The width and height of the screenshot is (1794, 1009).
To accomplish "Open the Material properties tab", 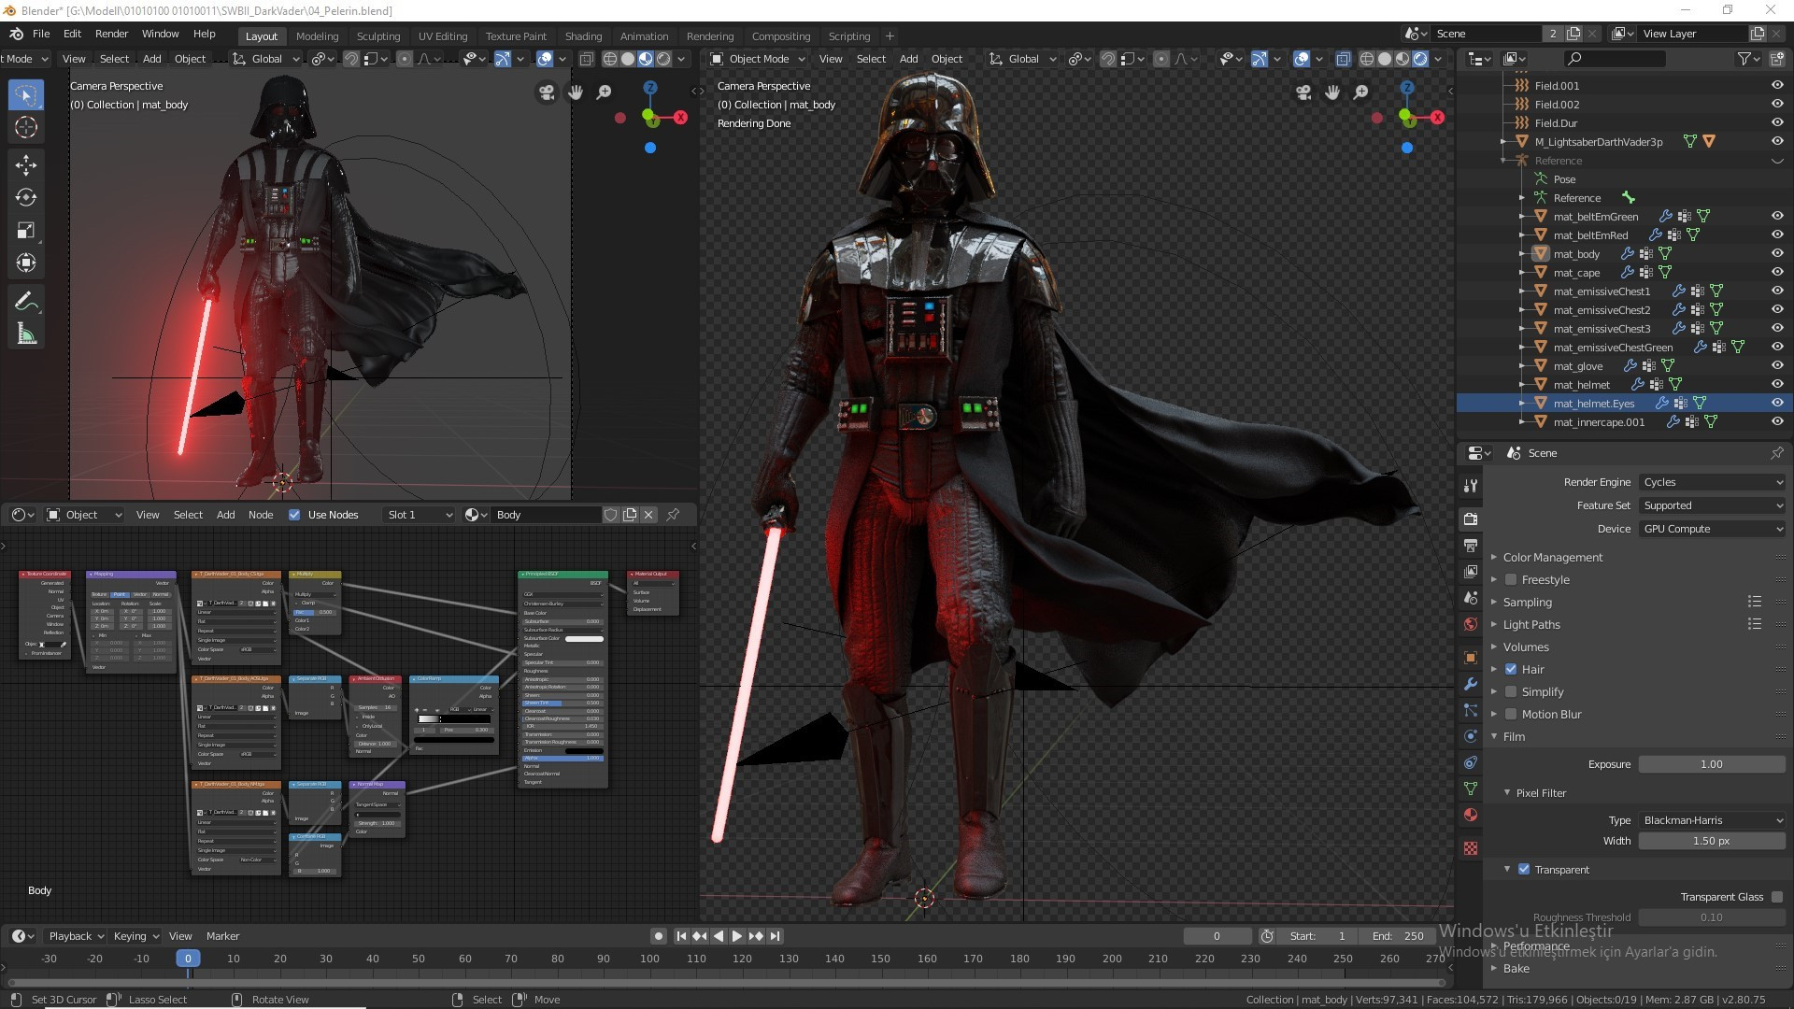I will tap(1471, 815).
